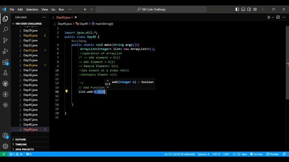289x162 pixels.
Task: Click Ln 15, Col 22 cursor position
Action: pos(180,154)
